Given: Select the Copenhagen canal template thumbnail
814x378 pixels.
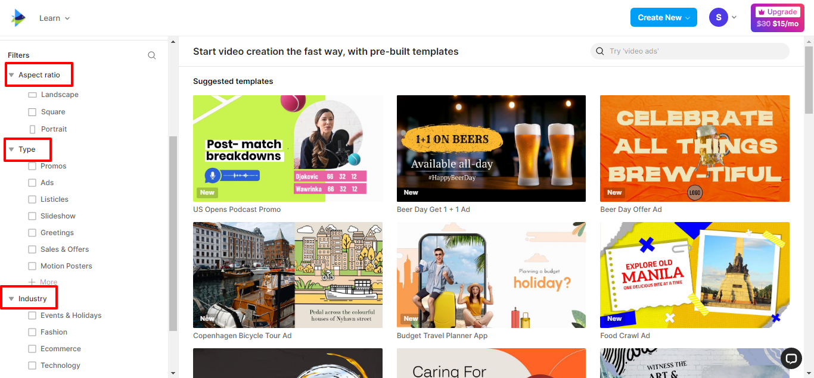Looking at the screenshot, I should [288, 275].
